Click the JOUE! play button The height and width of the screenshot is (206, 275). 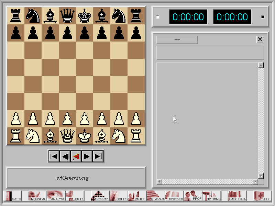pyautogui.click(x=75, y=196)
